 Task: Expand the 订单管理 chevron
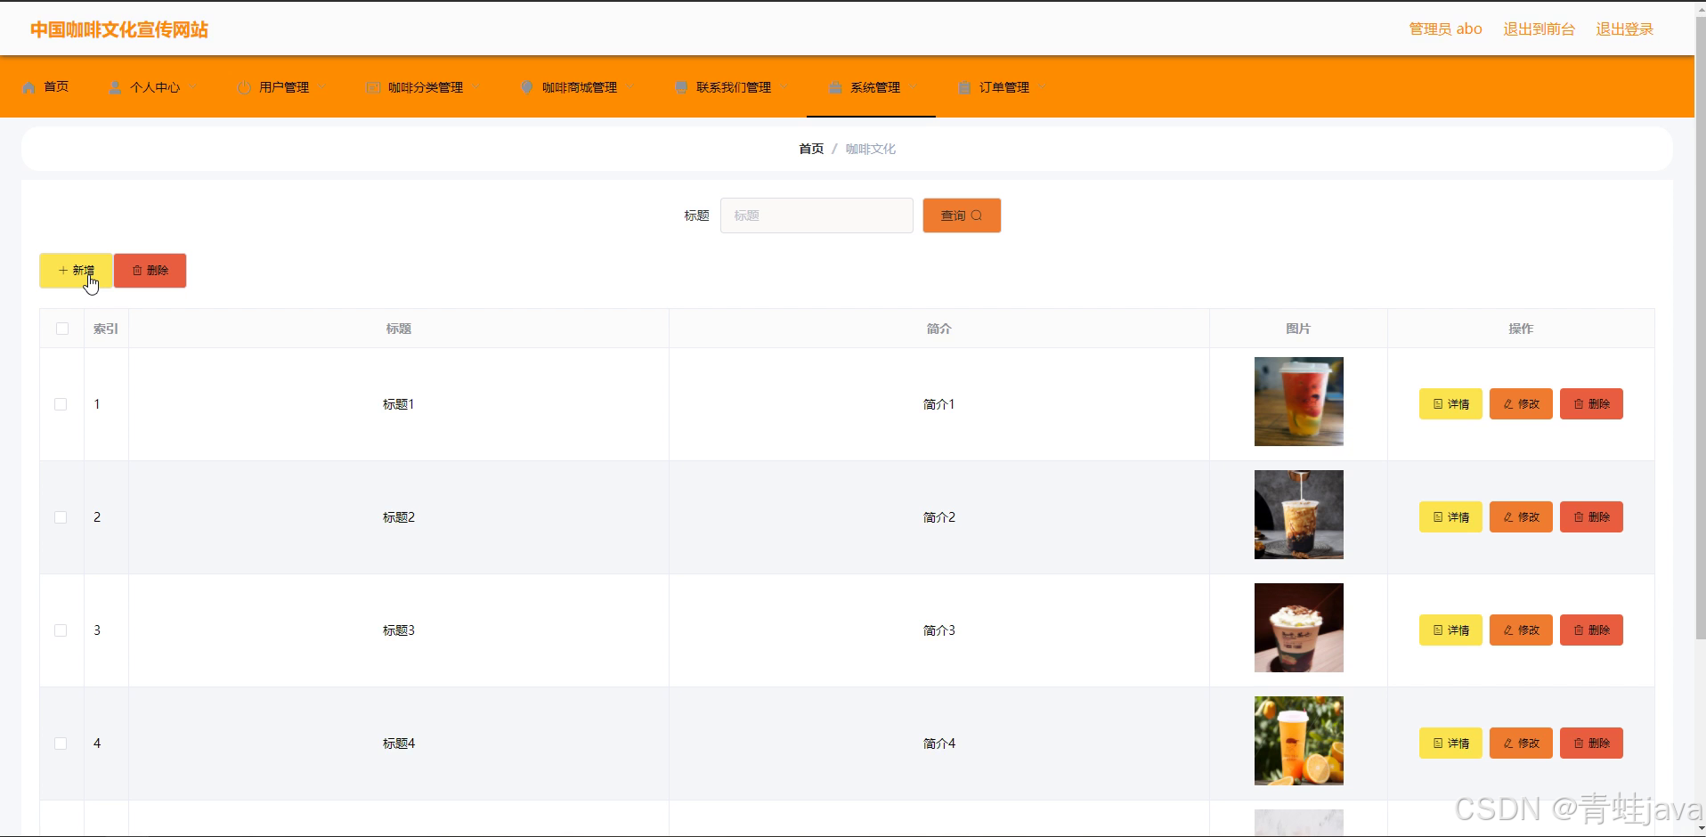click(1042, 87)
